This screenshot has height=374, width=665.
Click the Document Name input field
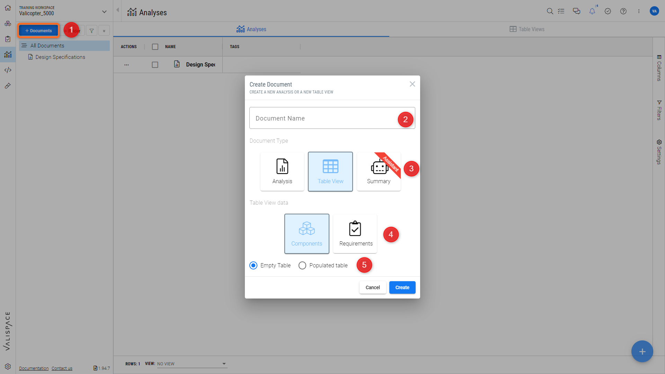[332, 118]
